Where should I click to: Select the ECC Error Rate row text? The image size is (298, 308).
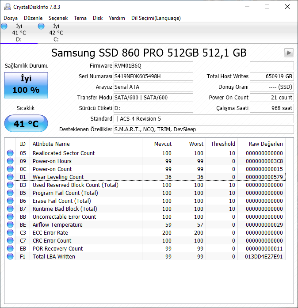tap(50, 232)
